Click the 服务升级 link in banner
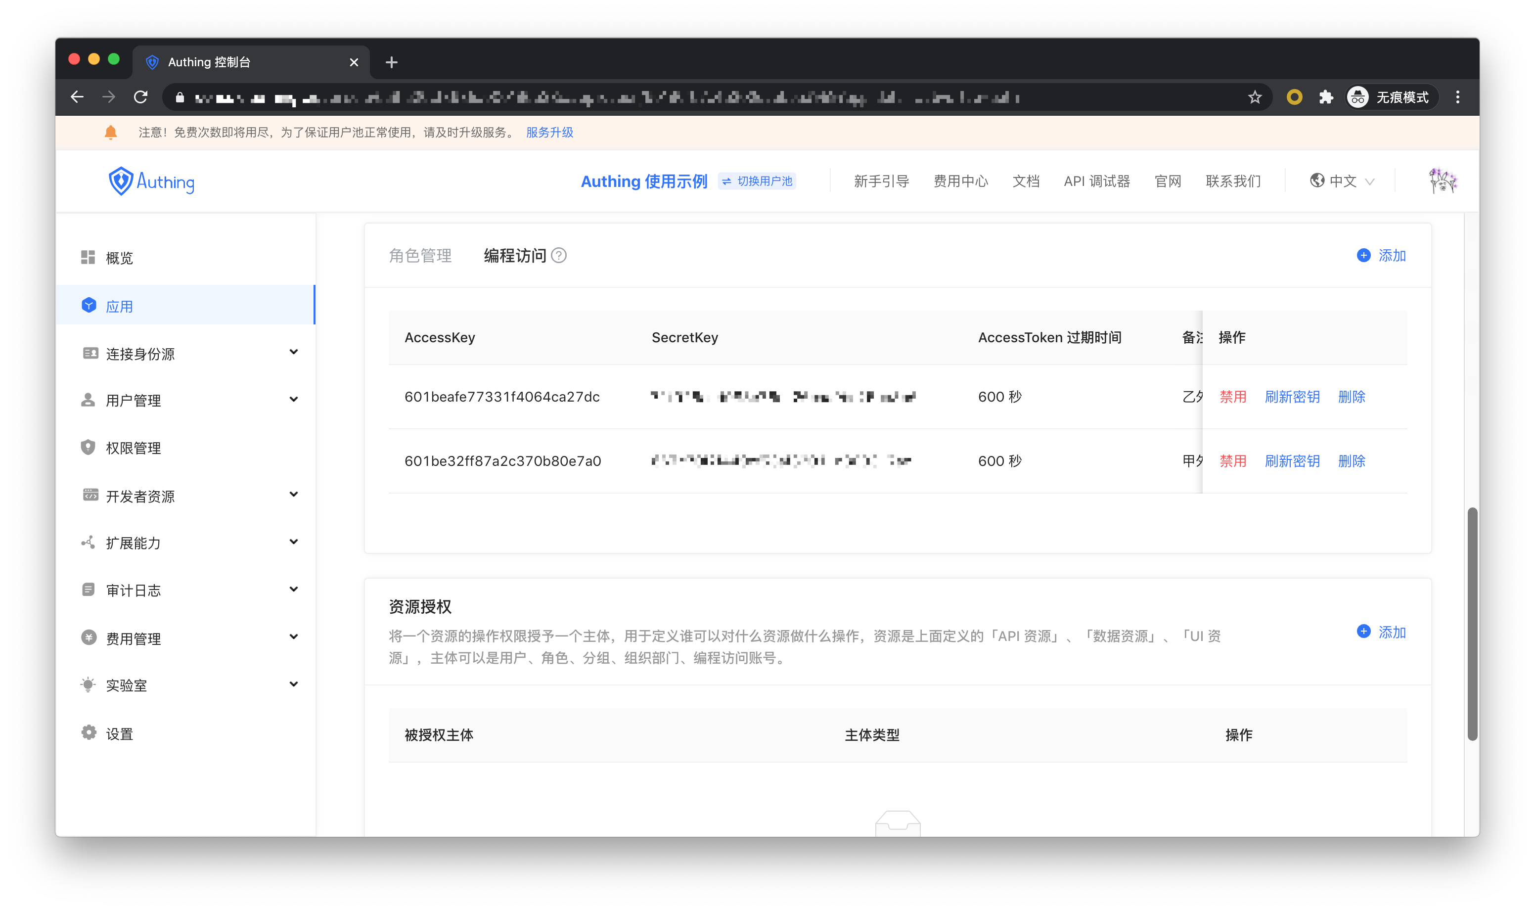The height and width of the screenshot is (910, 1535). 549,133
